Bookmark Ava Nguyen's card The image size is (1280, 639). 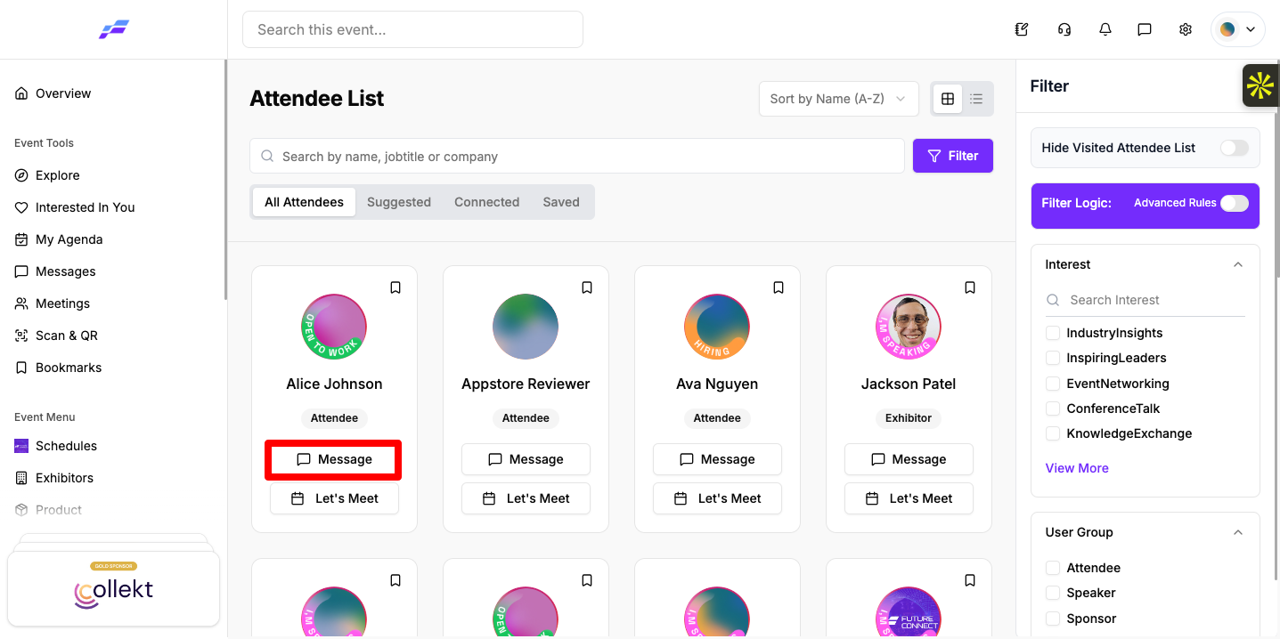point(779,287)
